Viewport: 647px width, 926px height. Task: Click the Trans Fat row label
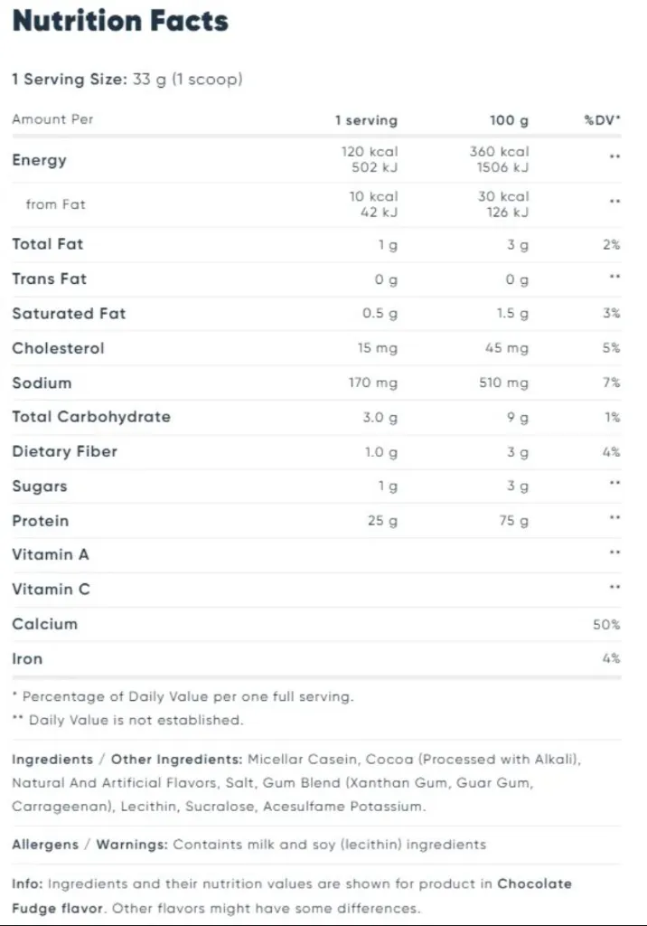click(x=49, y=279)
